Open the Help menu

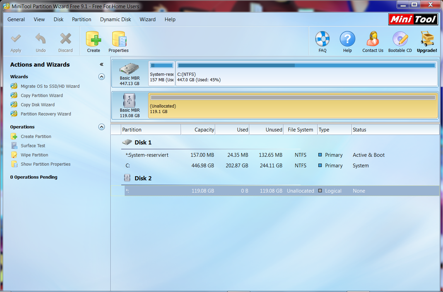[170, 19]
